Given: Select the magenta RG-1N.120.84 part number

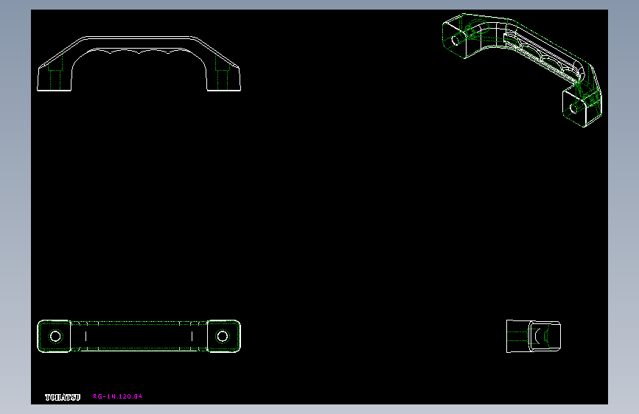Looking at the screenshot, I should tap(118, 396).
